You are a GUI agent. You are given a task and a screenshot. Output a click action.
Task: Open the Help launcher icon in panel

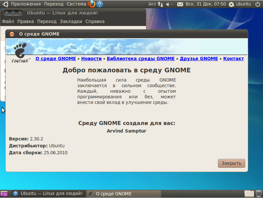[100, 4]
